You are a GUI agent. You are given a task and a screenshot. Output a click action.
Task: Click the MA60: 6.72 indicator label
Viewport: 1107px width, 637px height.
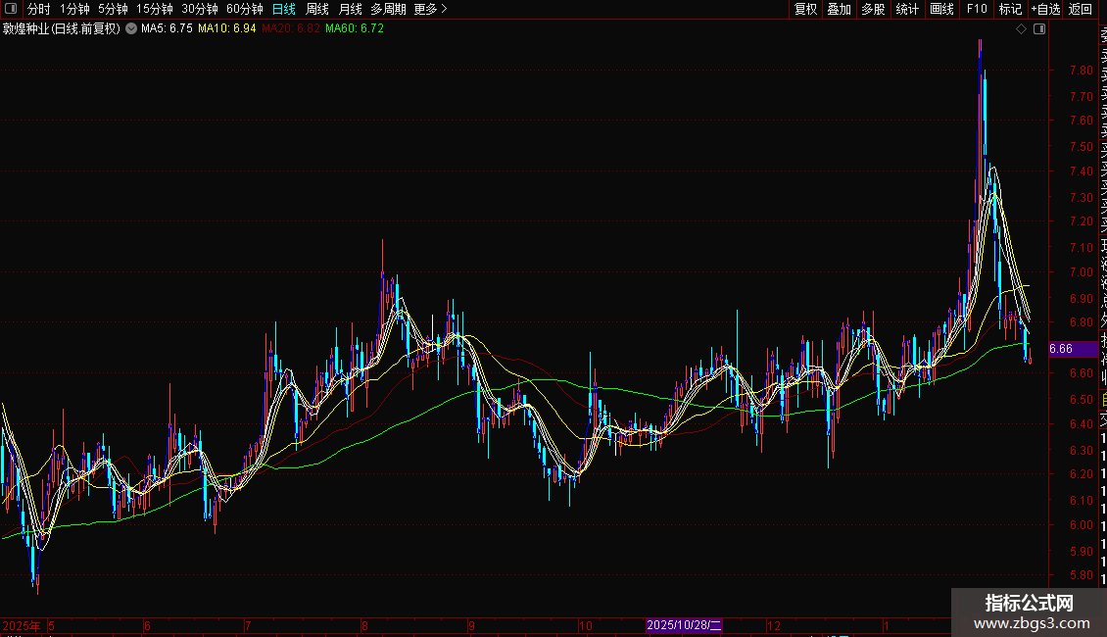[355, 28]
